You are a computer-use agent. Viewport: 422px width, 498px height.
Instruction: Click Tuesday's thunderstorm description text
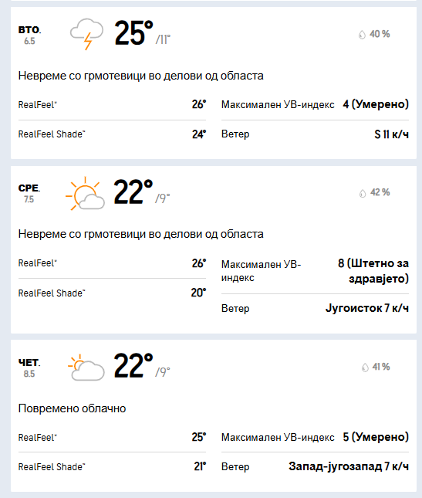point(141,76)
